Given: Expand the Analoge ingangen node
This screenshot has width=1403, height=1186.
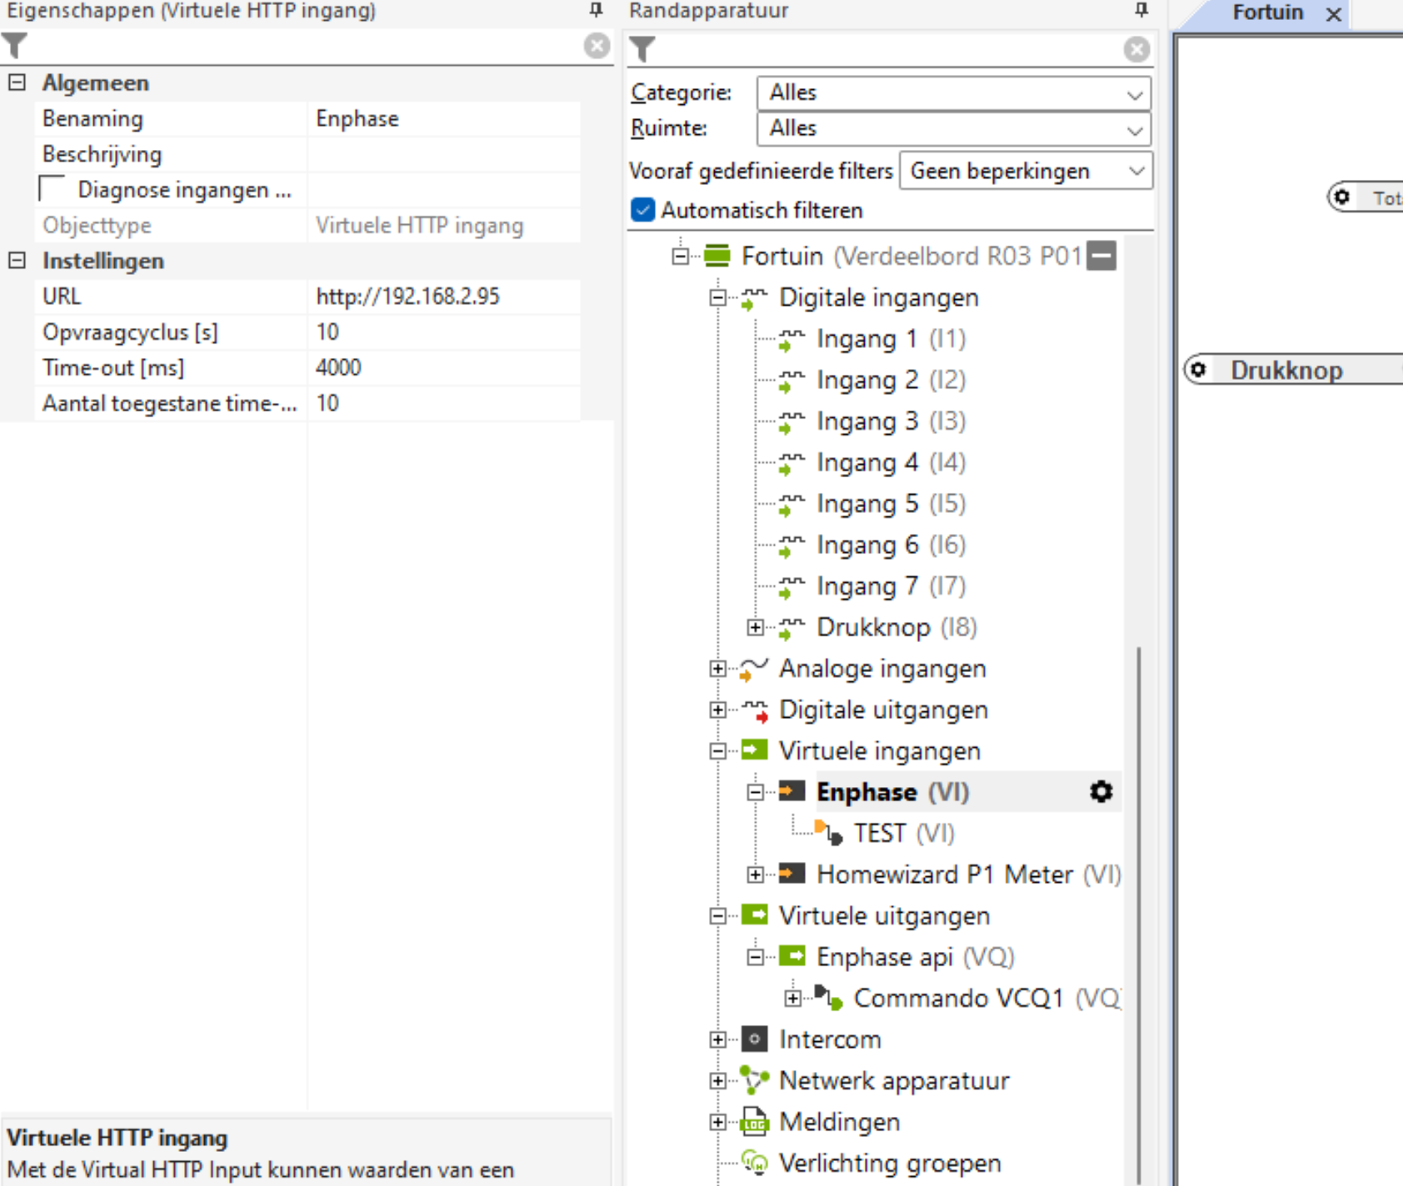Looking at the screenshot, I should click(x=717, y=668).
